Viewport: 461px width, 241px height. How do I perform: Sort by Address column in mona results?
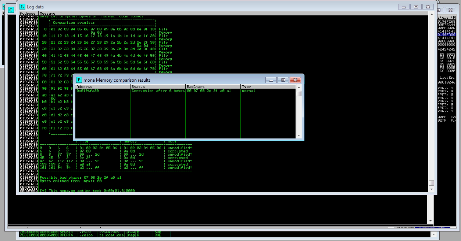[103, 87]
